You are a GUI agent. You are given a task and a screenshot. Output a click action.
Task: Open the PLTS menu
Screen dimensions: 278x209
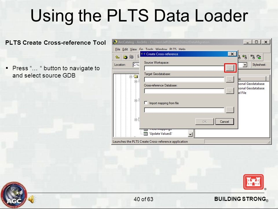click(173, 49)
